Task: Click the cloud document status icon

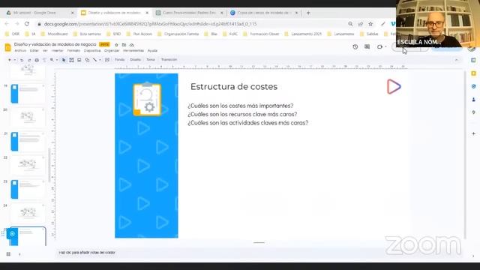Action: [x=132, y=45]
